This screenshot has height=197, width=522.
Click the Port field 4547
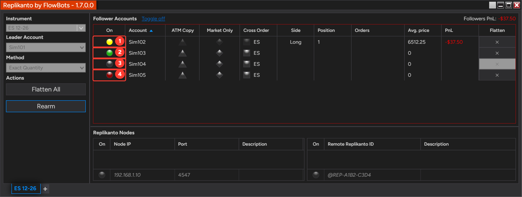pyautogui.click(x=207, y=175)
